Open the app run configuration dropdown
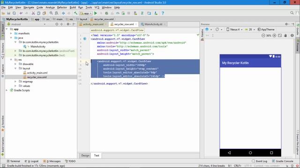Viewport: 300px width, 168px height. tap(86, 14)
